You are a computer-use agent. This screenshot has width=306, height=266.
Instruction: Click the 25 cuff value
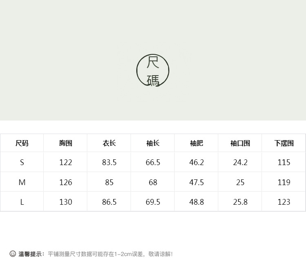click(x=240, y=182)
